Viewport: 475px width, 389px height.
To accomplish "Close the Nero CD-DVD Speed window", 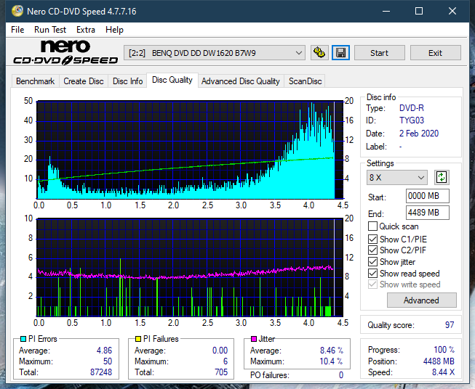I will click(x=452, y=11).
